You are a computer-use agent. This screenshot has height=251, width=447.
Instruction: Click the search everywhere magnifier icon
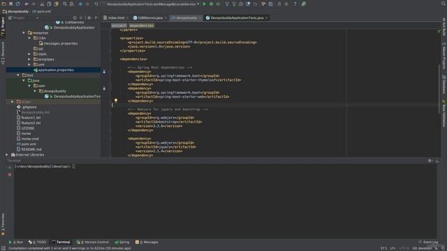click(444, 3)
